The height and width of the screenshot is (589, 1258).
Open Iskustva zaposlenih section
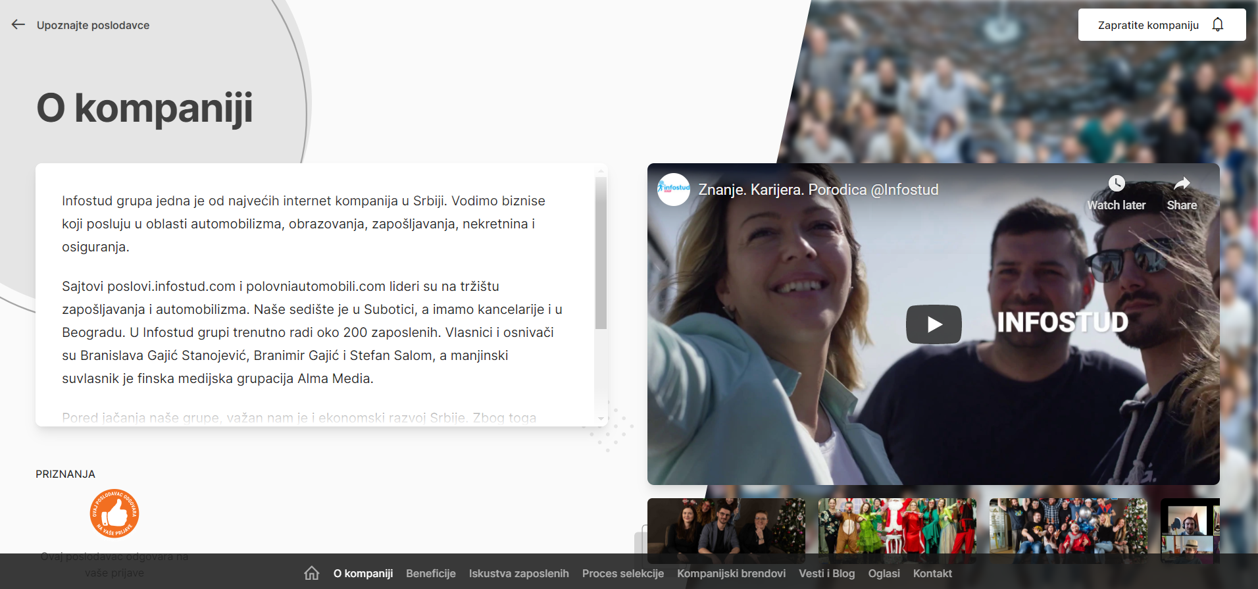[x=518, y=573]
